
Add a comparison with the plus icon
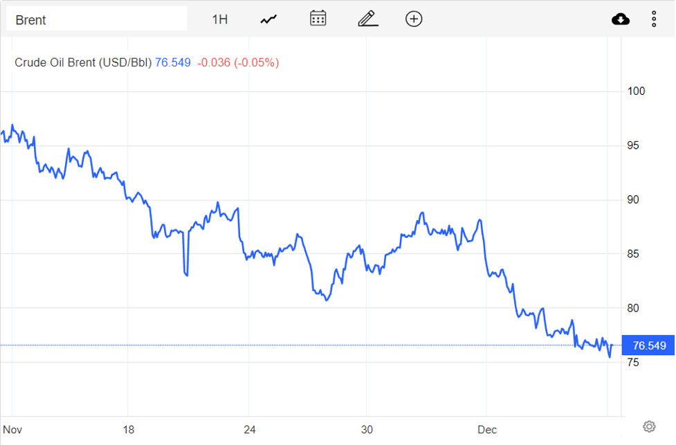(414, 19)
